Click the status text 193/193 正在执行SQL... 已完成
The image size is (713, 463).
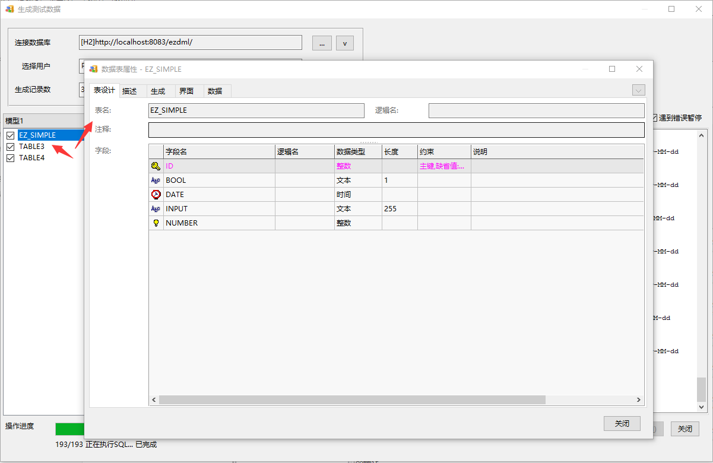(106, 445)
